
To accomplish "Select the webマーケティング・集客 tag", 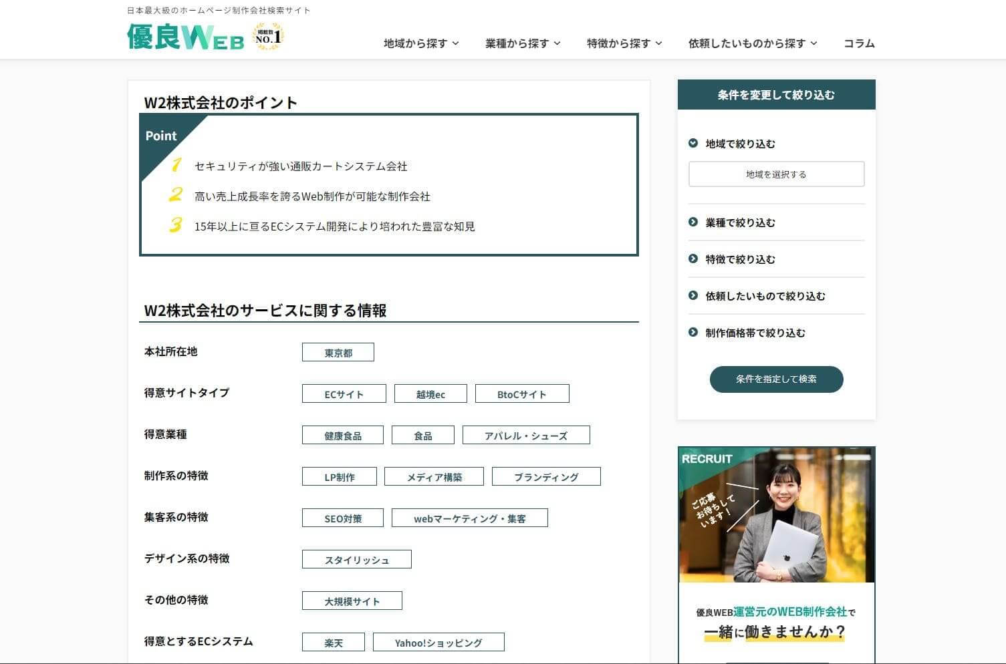I will tap(470, 518).
